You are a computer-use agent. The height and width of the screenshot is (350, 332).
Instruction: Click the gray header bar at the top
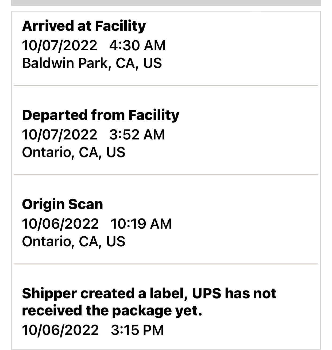166,3
